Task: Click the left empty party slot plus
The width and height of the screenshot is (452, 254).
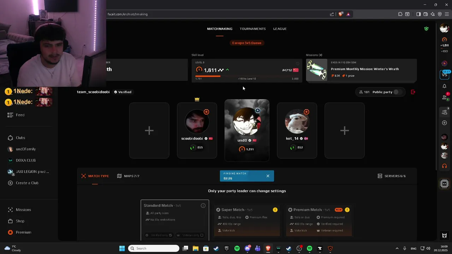Action: (x=149, y=131)
